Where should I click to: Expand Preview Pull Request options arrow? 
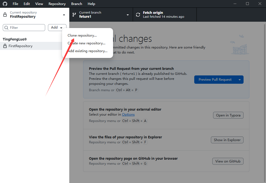pos(239,80)
